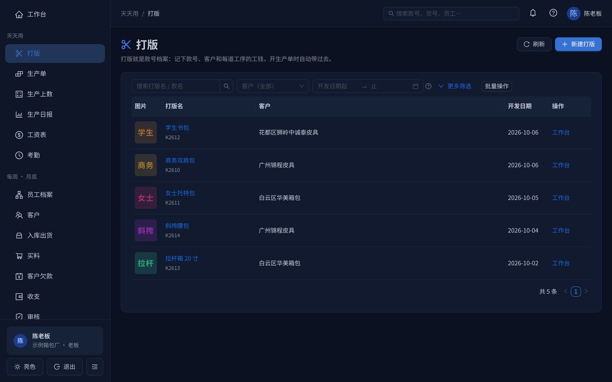Click 花都区狮岭中诚泰皮具 customer cell

pyautogui.click(x=288, y=133)
